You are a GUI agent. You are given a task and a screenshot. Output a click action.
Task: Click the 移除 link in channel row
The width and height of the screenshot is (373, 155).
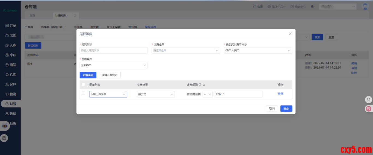click(280, 94)
